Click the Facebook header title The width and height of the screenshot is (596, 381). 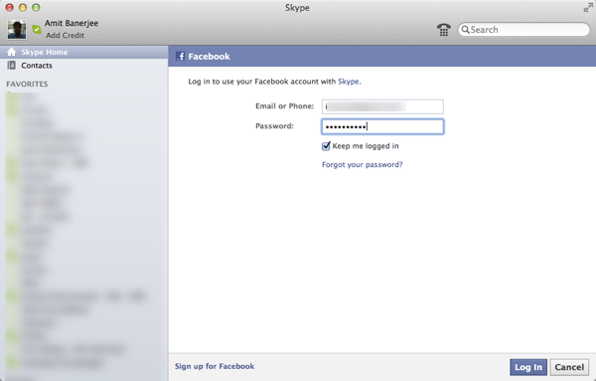coord(209,57)
